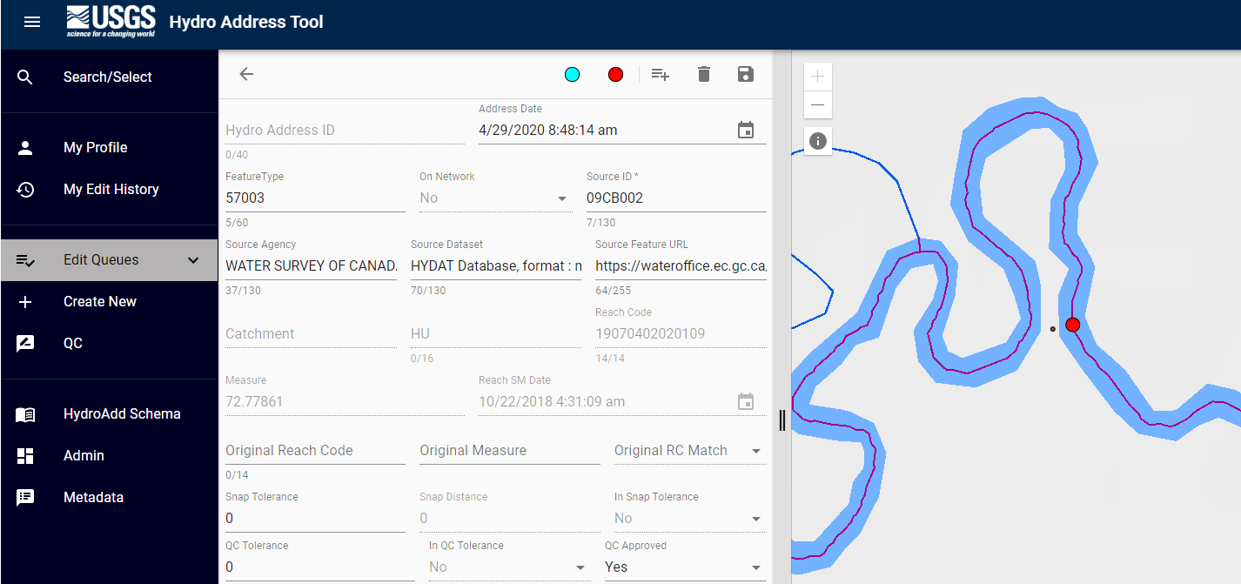Select the cyan circle marker in the toolbar
This screenshot has width=1241, height=584.
pyautogui.click(x=572, y=75)
